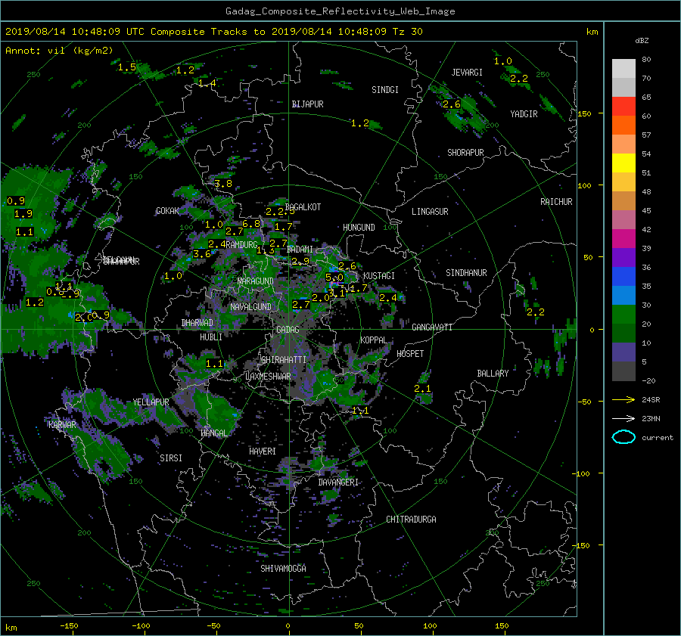681x636 pixels.
Task: Click the SHIRAHATTI city label
Action: point(284,360)
